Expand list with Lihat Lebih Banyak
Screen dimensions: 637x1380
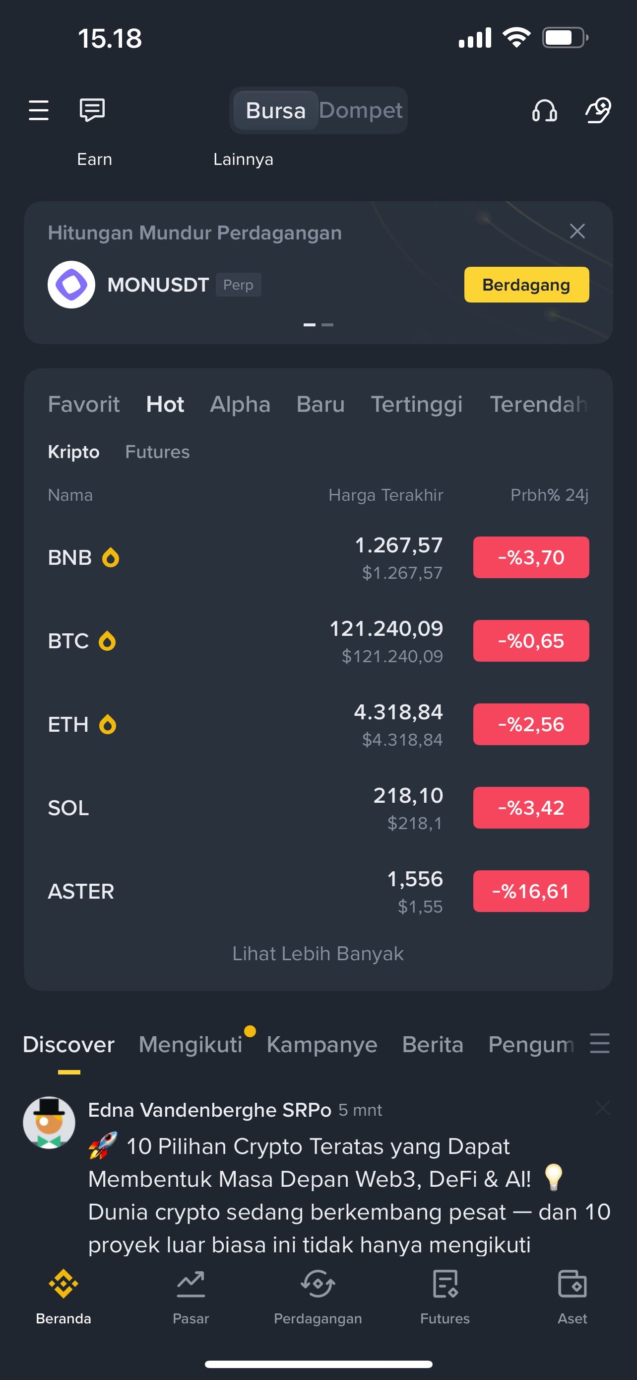tap(318, 954)
